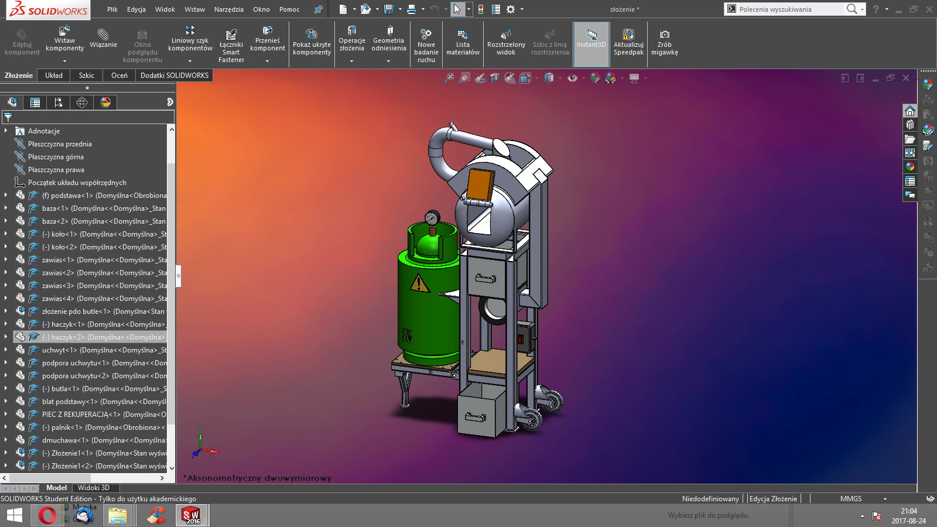Viewport: 937px width, 527px height.
Task: Select haczyk<2> in the feature tree
Action: 88,337
